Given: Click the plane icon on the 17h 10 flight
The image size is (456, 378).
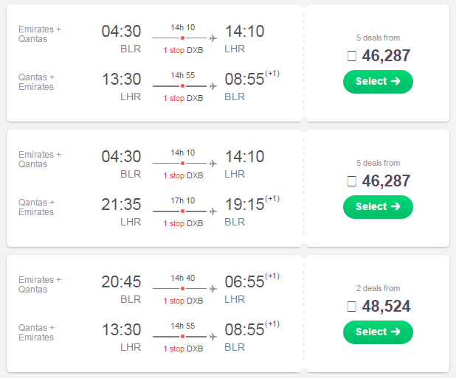Looking at the screenshot, I should pyautogui.click(x=213, y=211).
